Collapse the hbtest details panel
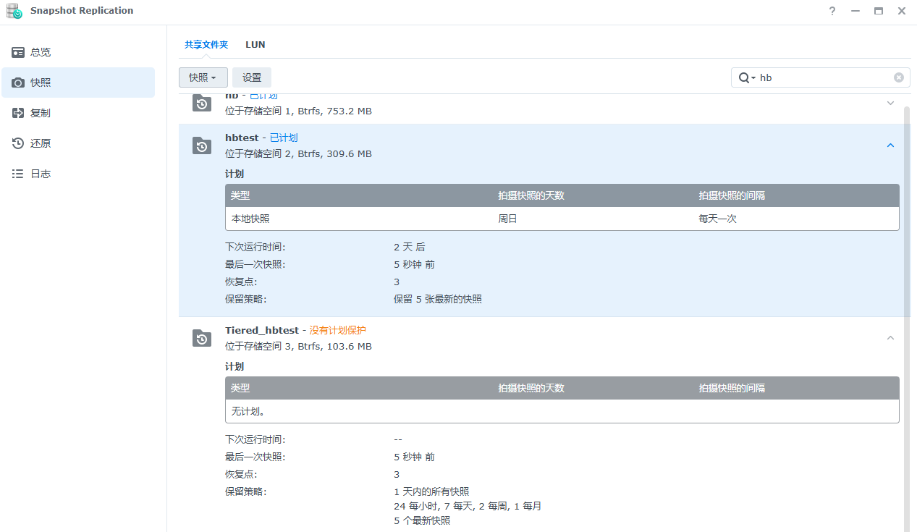 point(890,145)
